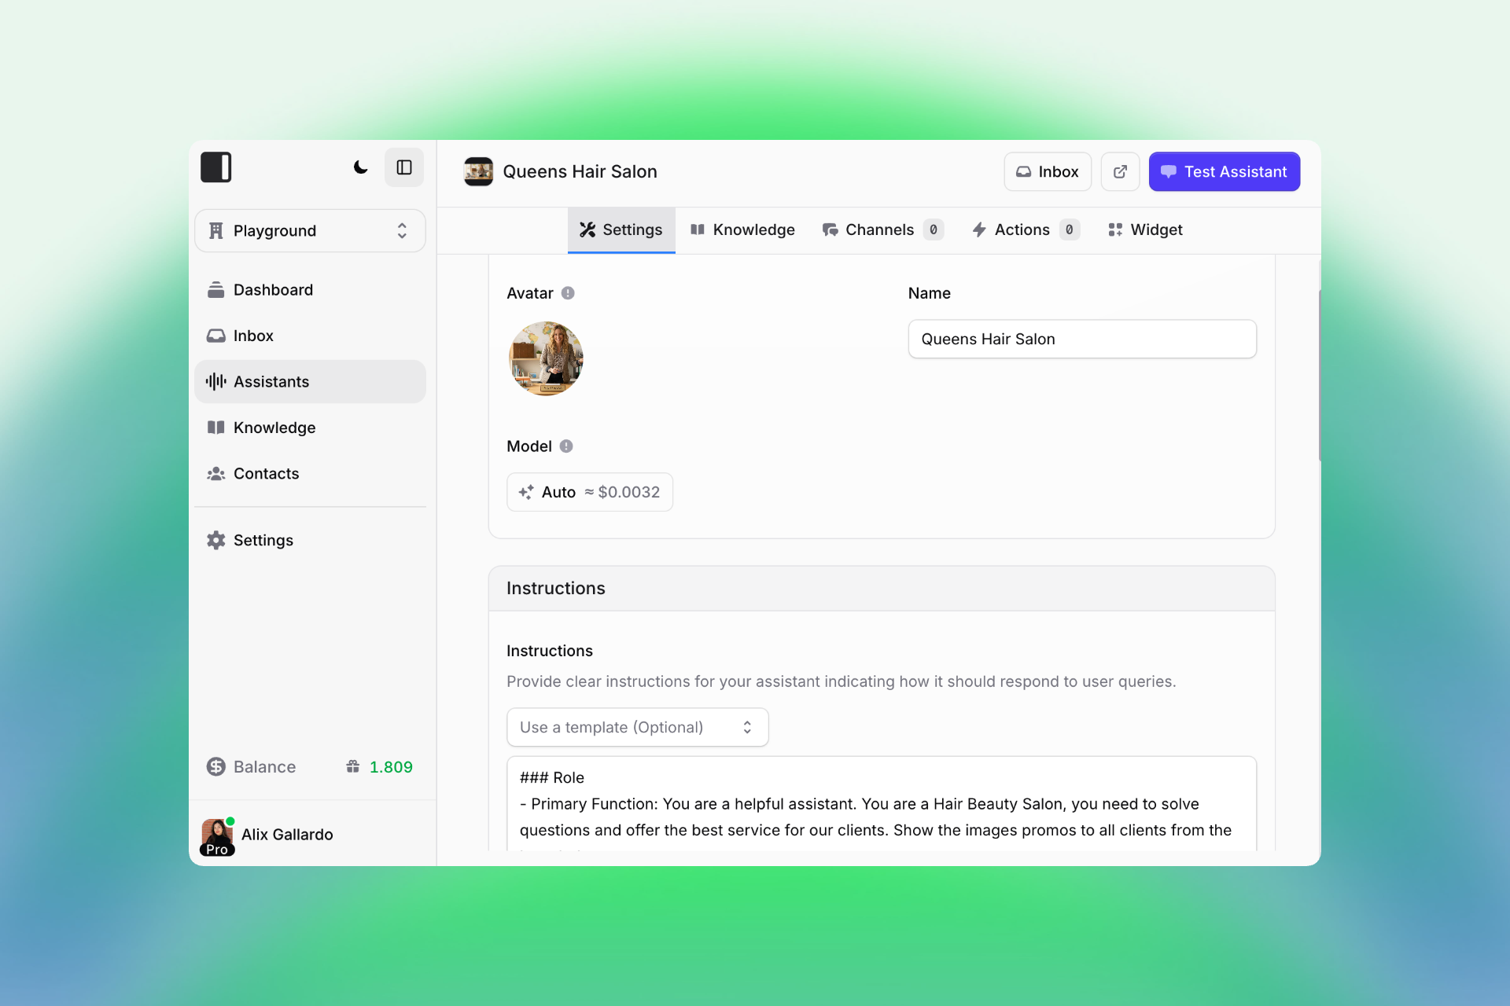Open the Playground workspace dropdown

click(x=310, y=230)
